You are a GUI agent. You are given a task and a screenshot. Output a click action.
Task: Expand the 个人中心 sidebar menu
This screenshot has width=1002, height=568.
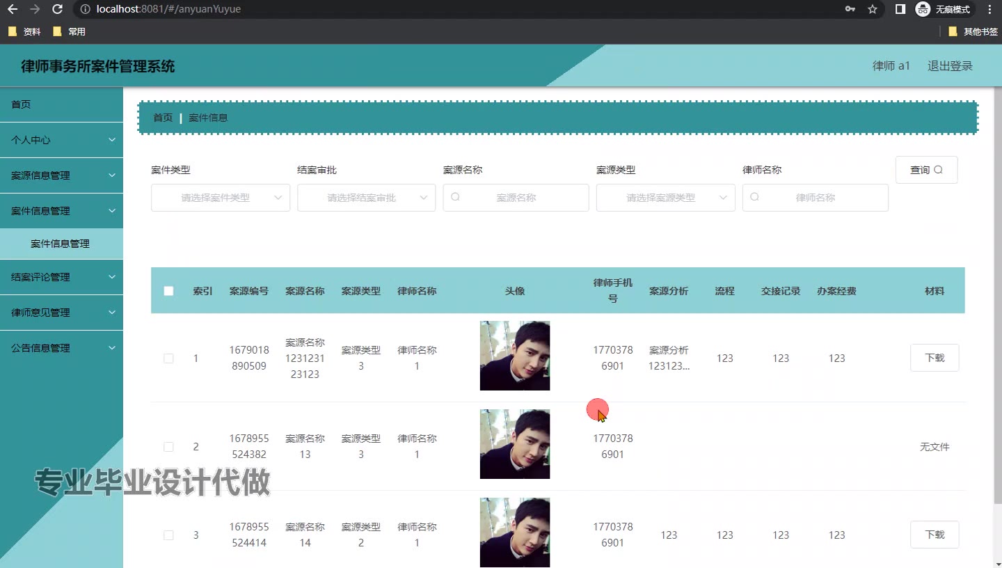pyautogui.click(x=61, y=140)
